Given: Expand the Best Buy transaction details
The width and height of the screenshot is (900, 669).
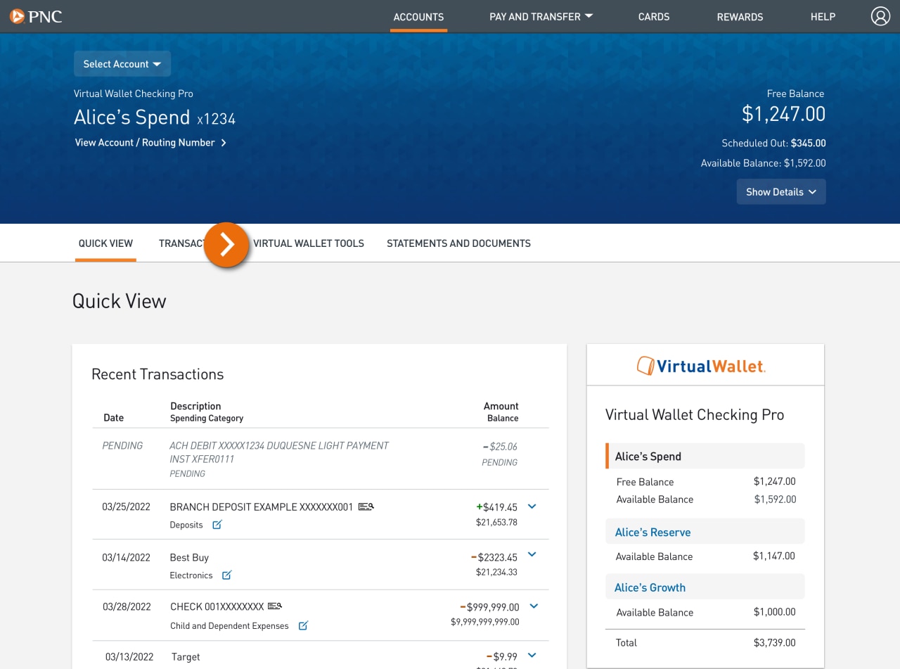Looking at the screenshot, I should (532, 554).
